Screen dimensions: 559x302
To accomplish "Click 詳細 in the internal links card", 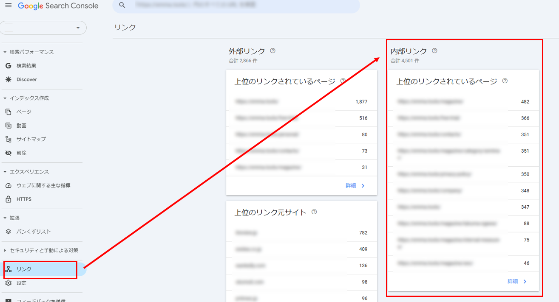I will pyautogui.click(x=517, y=281).
